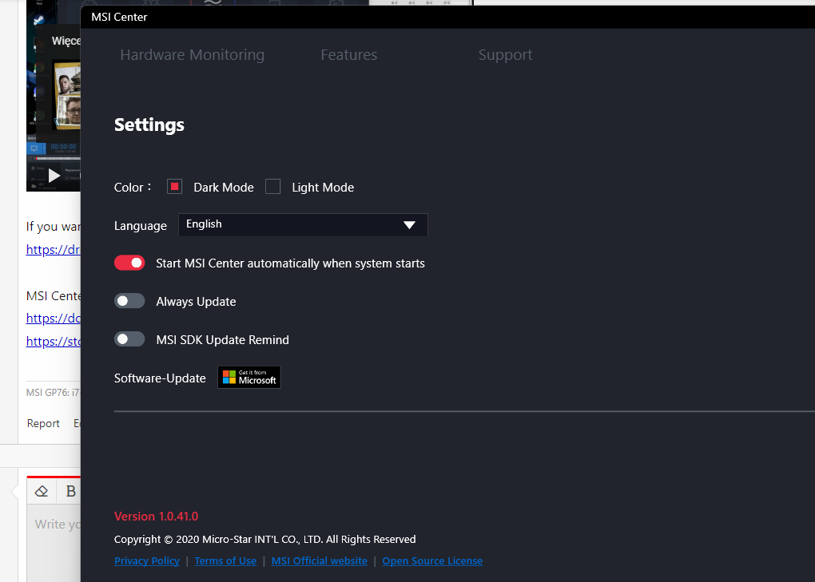Open the Support tab

(505, 54)
